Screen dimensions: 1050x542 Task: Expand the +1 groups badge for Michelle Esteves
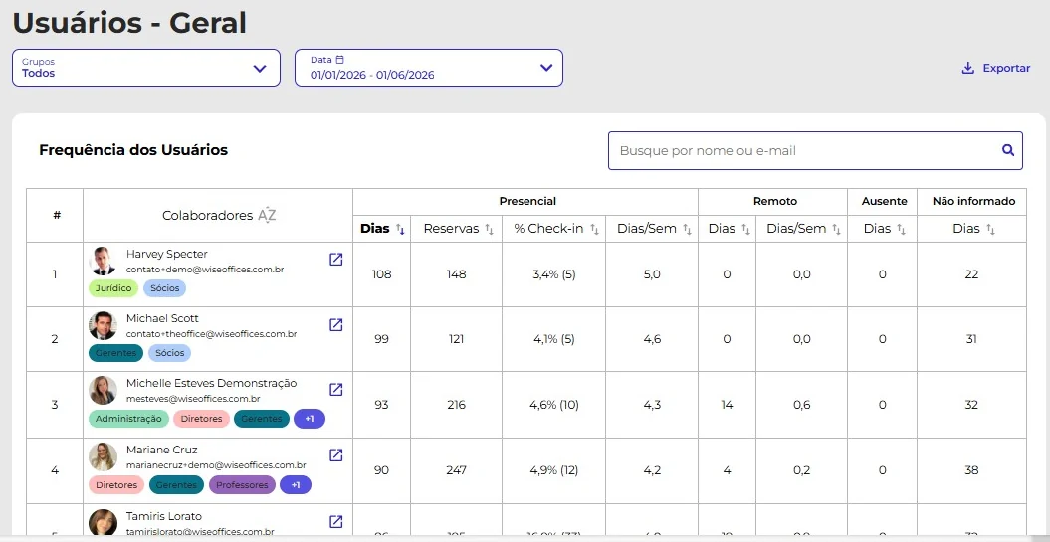pos(310,419)
